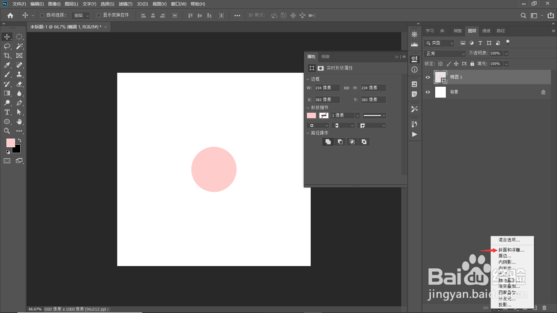Select the Hand tool

19,121
